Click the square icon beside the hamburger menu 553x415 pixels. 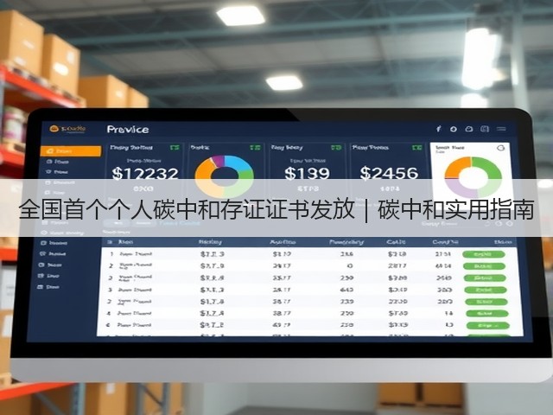[x=485, y=129]
